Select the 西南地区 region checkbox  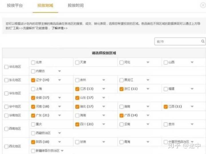[7, 129]
